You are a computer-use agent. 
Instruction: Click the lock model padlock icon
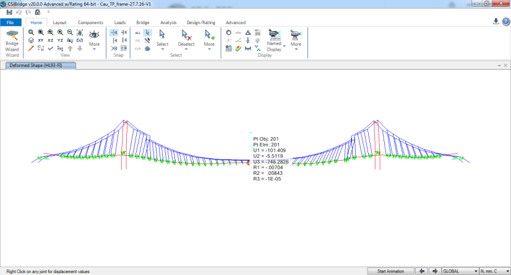[38, 12]
